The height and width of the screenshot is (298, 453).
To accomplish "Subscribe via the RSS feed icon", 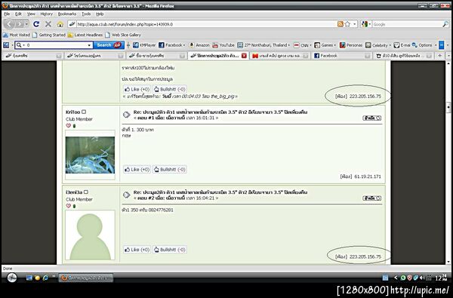I will 341,24.
